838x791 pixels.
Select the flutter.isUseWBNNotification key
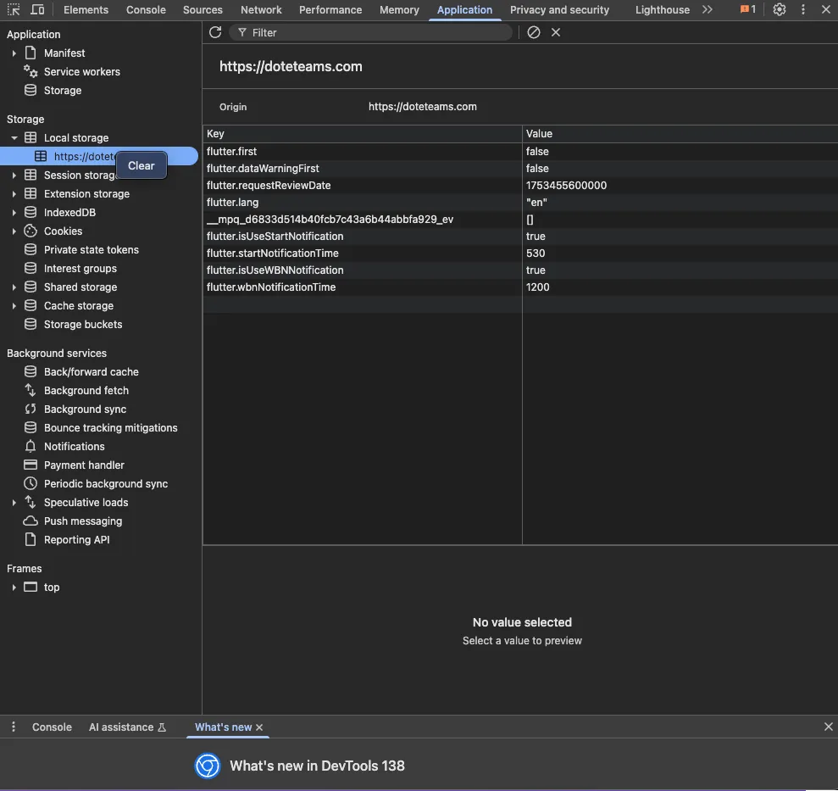275,270
